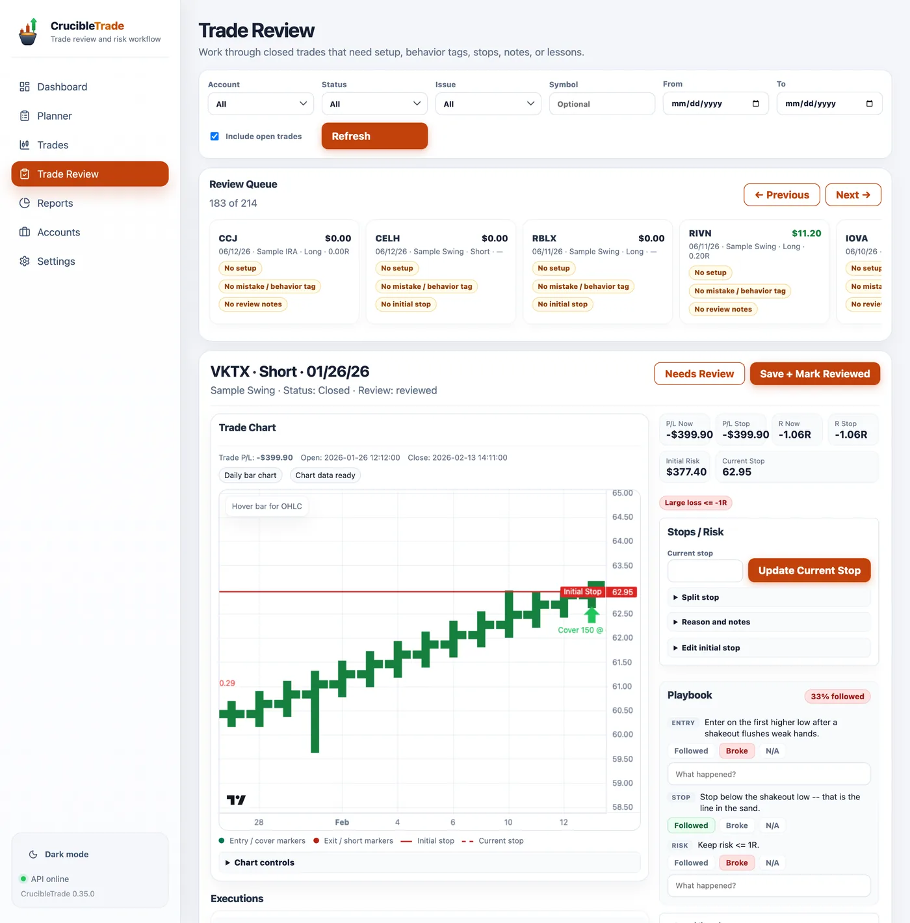Click the Settings gear icon
The height and width of the screenshot is (923, 910).
click(x=25, y=261)
